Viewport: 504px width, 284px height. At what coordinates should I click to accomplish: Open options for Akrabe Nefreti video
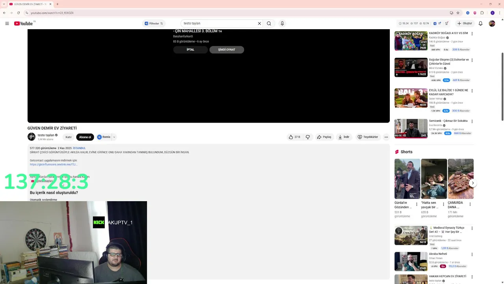click(x=472, y=254)
